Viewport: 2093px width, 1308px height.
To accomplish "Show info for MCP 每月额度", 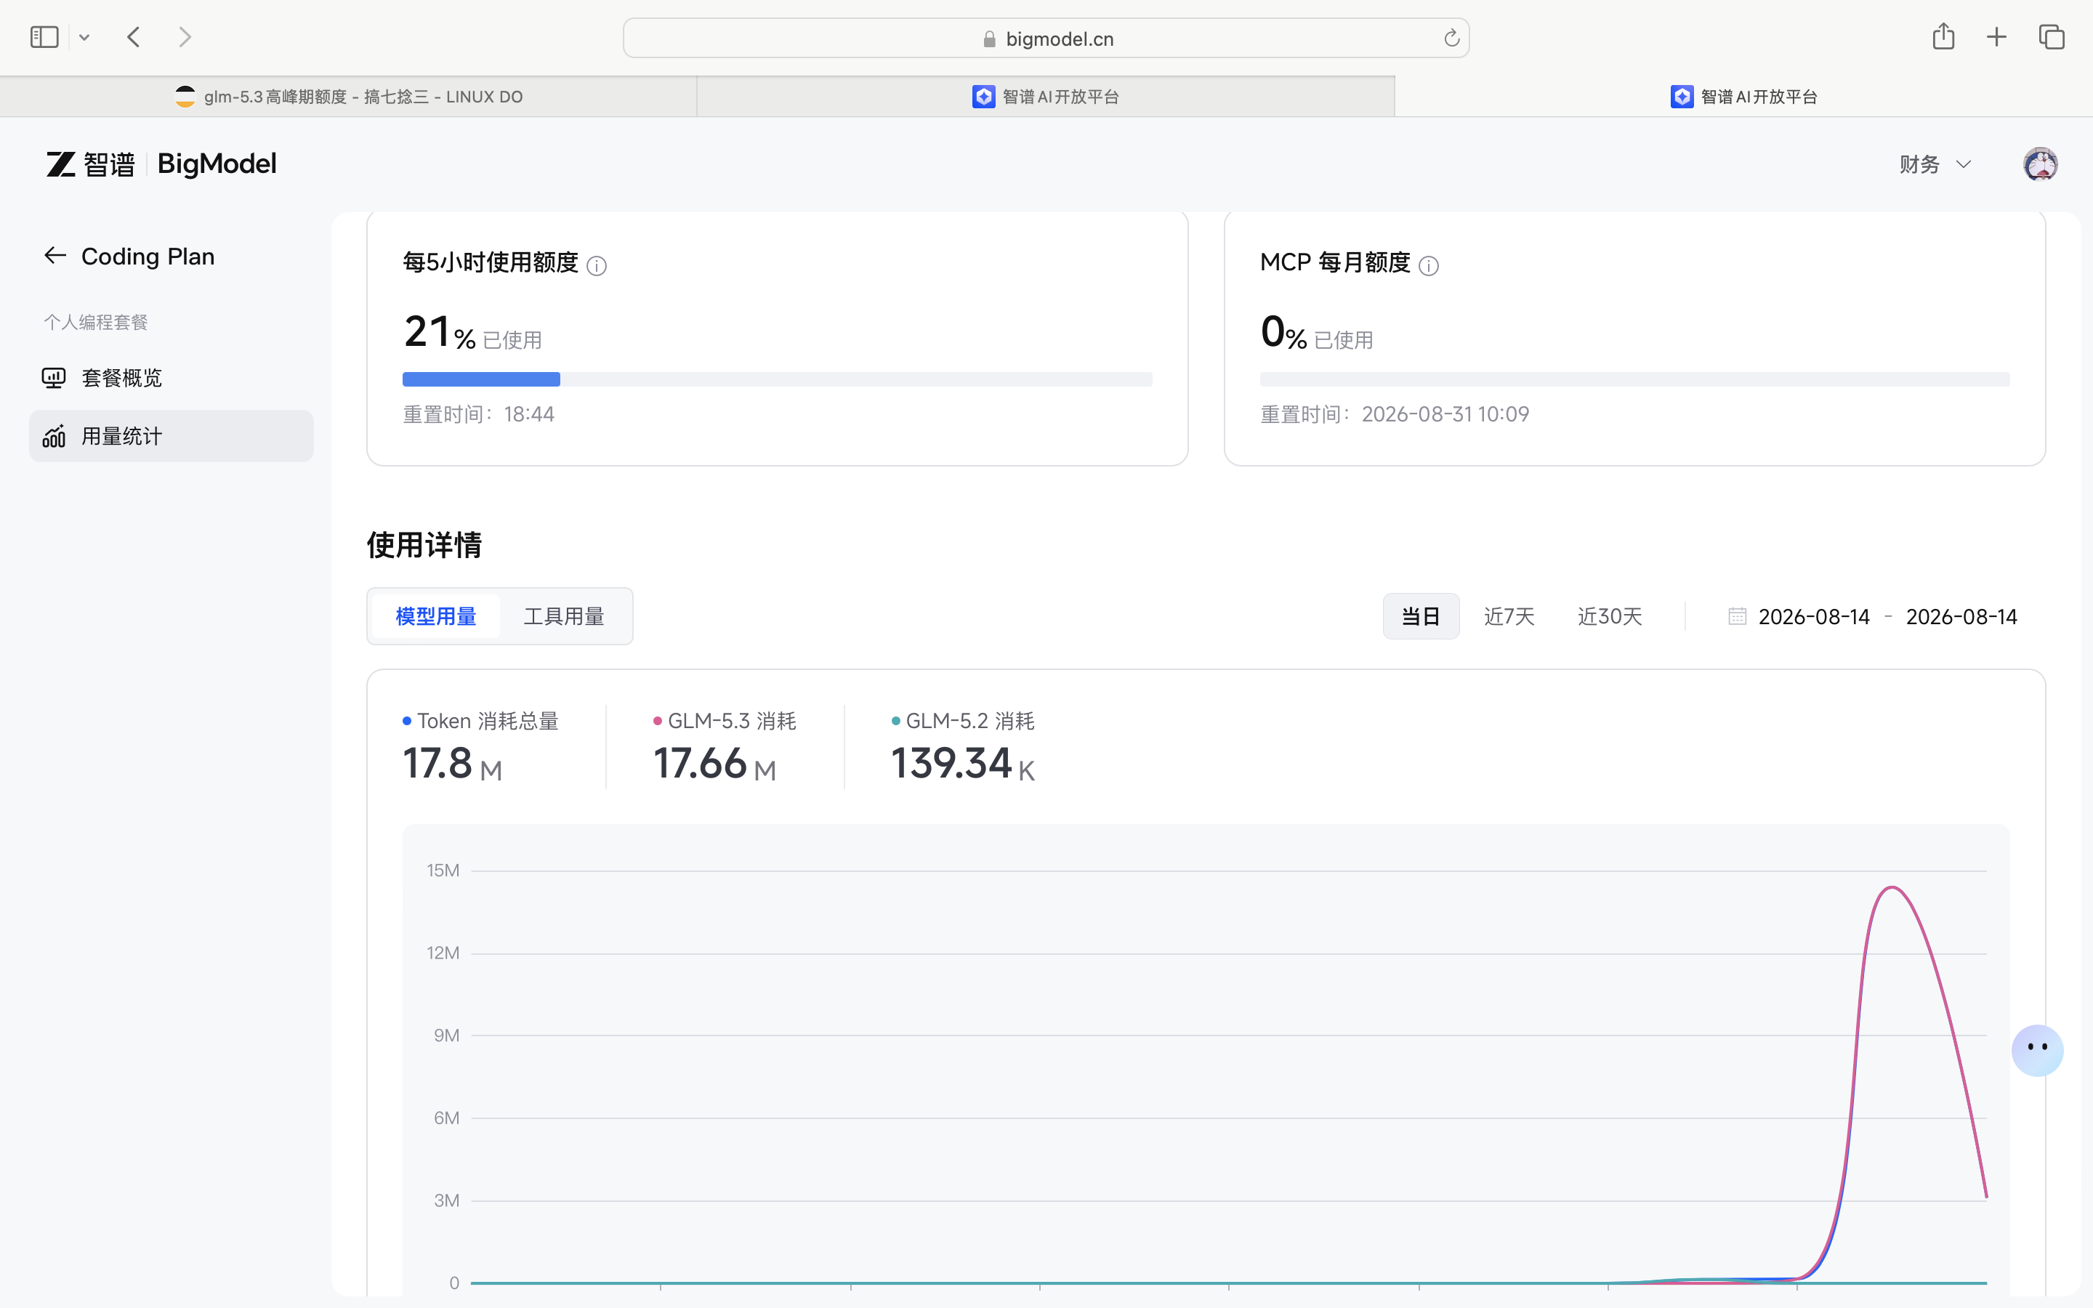I will coord(1429,265).
